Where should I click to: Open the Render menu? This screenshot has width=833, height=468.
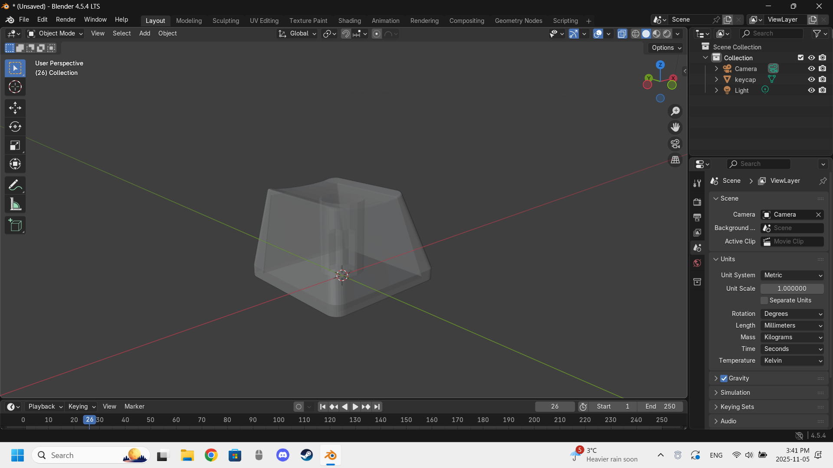click(x=66, y=19)
